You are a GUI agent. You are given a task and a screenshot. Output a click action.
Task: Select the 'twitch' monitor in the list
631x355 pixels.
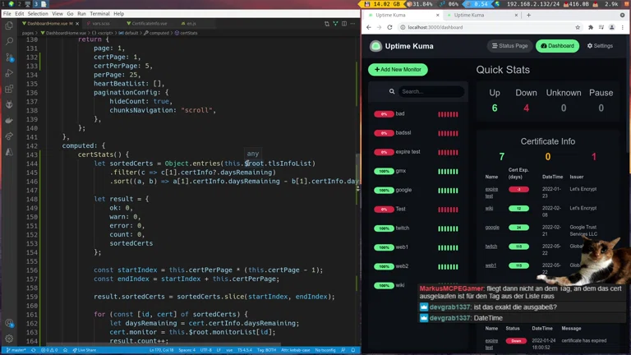pyautogui.click(x=416, y=228)
